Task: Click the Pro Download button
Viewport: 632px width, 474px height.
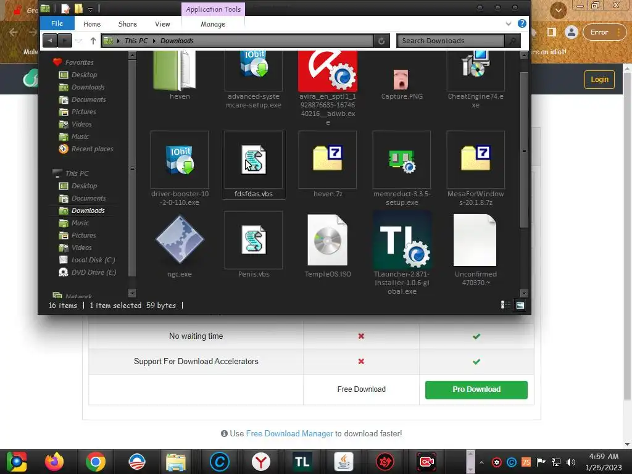Action: [x=476, y=389]
